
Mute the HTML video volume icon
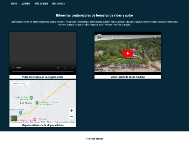pos(58,68)
